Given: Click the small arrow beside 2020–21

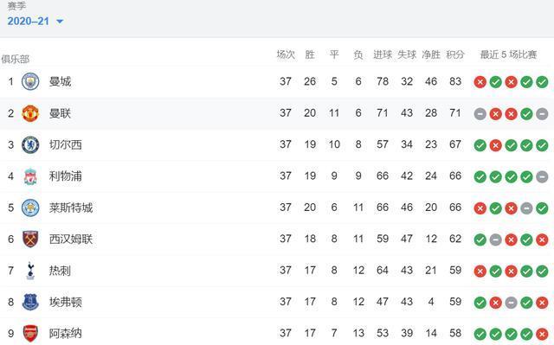Looking at the screenshot, I should [60, 22].
